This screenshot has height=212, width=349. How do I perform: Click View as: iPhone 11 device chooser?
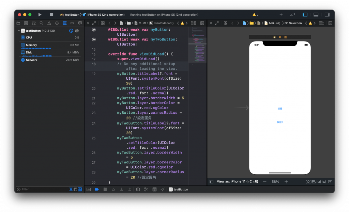click(237, 182)
